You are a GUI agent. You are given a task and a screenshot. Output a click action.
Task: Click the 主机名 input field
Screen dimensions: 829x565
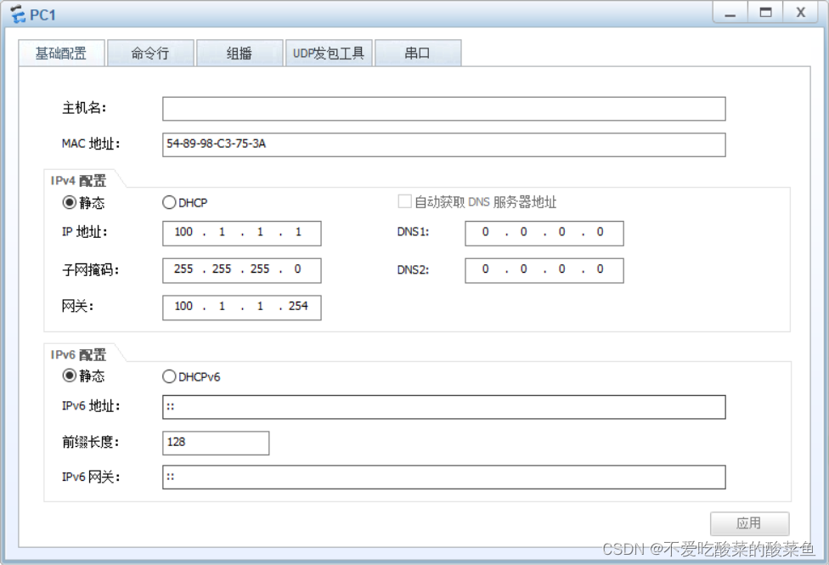pyautogui.click(x=443, y=109)
